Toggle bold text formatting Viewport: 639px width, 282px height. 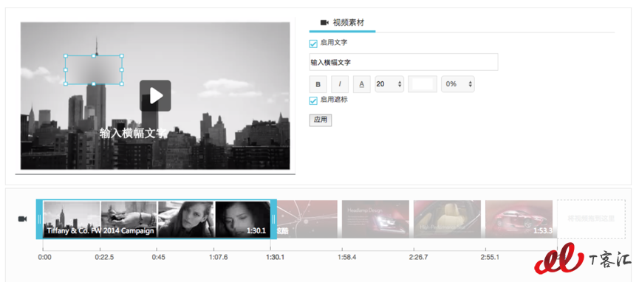[x=318, y=84]
